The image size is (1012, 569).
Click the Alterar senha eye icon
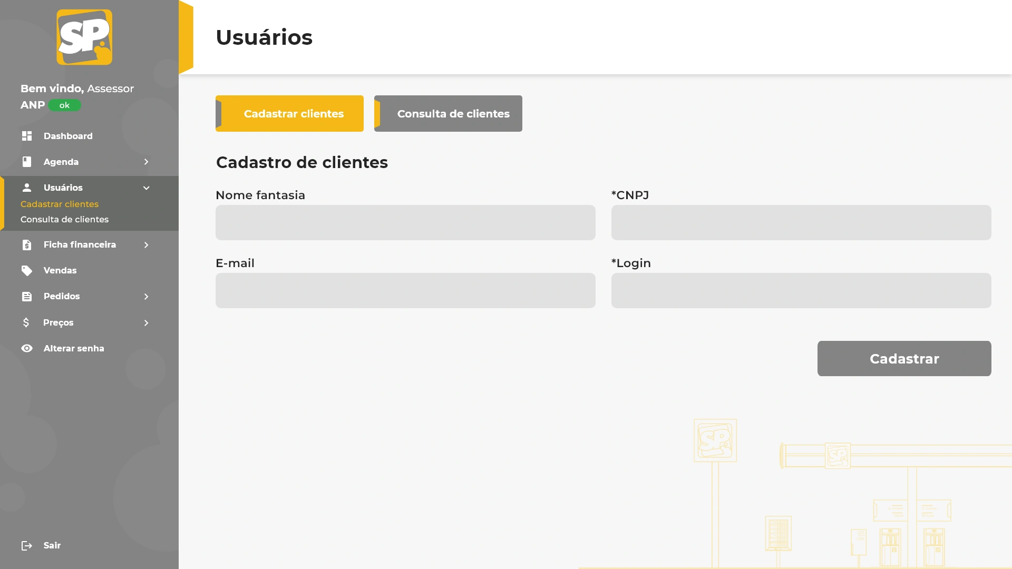(27, 348)
